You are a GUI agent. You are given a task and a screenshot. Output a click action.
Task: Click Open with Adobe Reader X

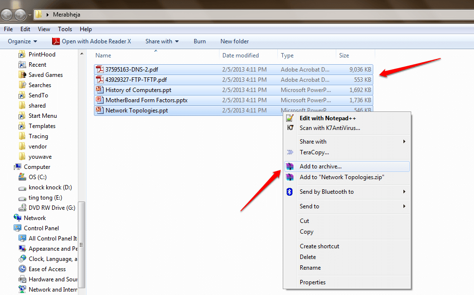(x=91, y=41)
